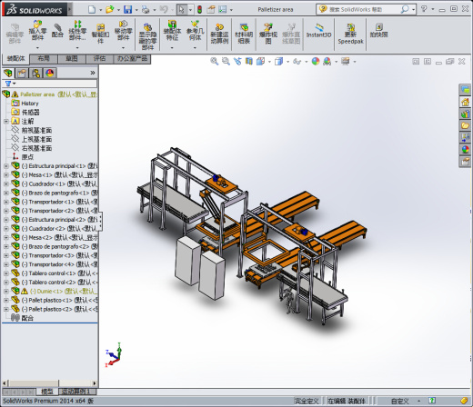Screen dimensions: 473x407
Task: Expand the hidden panel tabs chevron
Action: pos(93,73)
